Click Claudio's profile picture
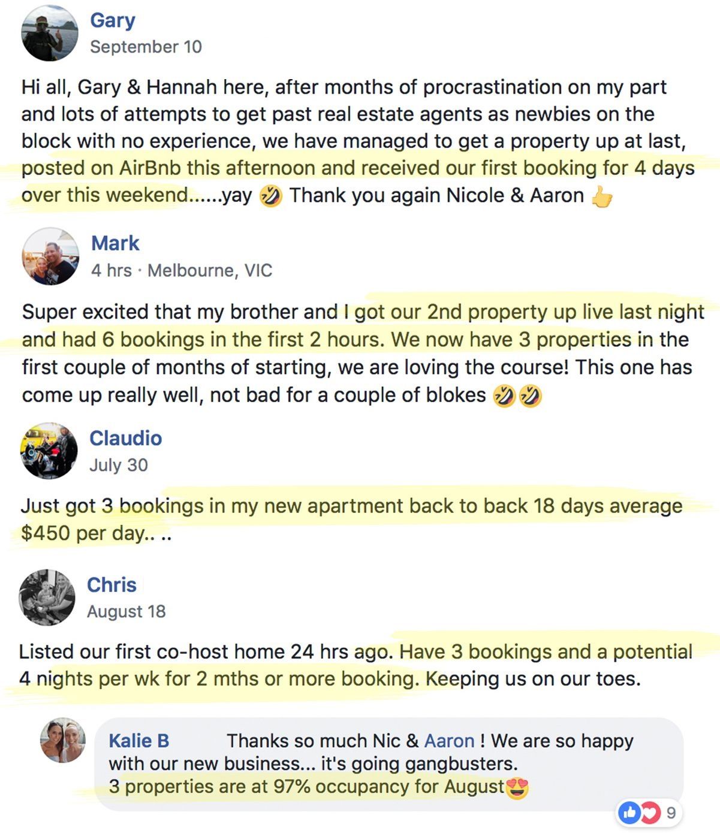The height and width of the screenshot is (833, 720). tap(49, 451)
